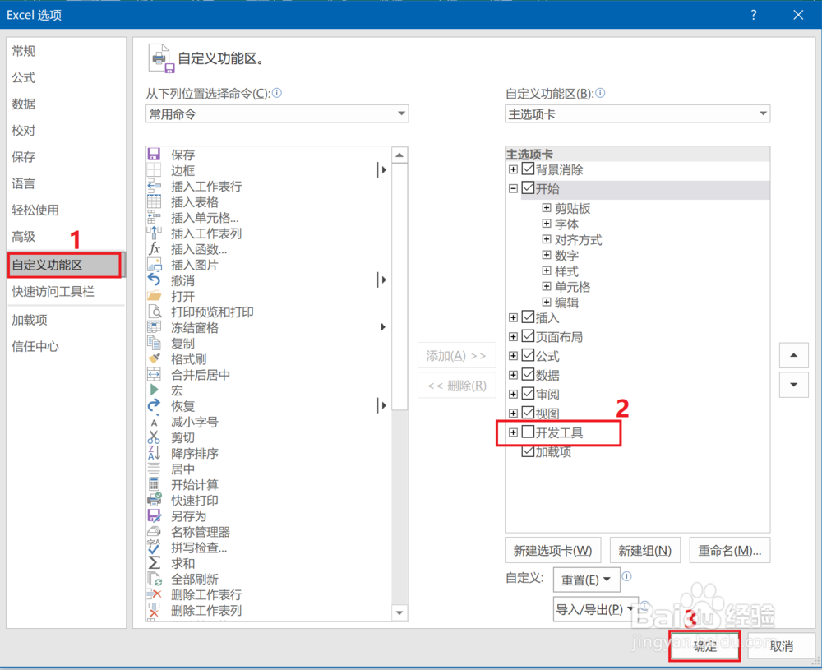
Task: Choose the 求和 sigma icon
Action: (154, 563)
